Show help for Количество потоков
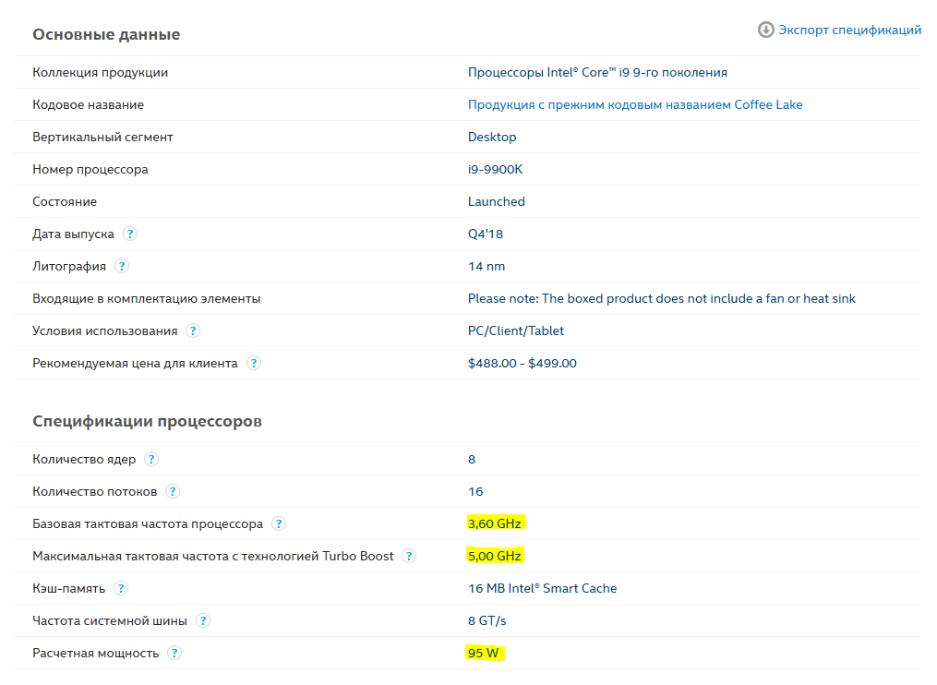Viewport: 937px width, 685px height. [x=172, y=491]
